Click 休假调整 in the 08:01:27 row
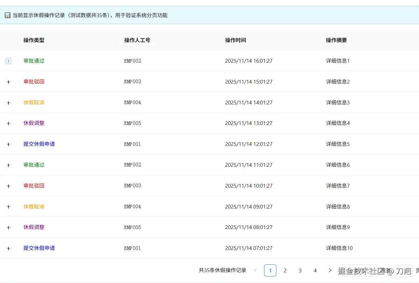This screenshot has height=283, width=419. pyautogui.click(x=34, y=227)
